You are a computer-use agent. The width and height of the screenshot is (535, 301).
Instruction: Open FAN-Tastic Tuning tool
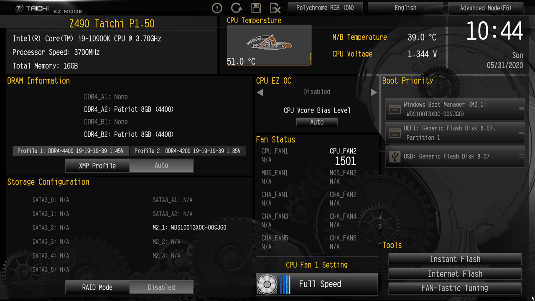tap(455, 288)
